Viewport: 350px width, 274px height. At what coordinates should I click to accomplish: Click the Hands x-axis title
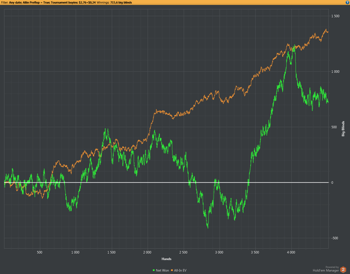tap(166, 259)
